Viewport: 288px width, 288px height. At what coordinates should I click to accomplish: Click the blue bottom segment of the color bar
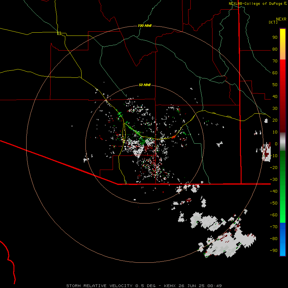[x=283, y=239]
